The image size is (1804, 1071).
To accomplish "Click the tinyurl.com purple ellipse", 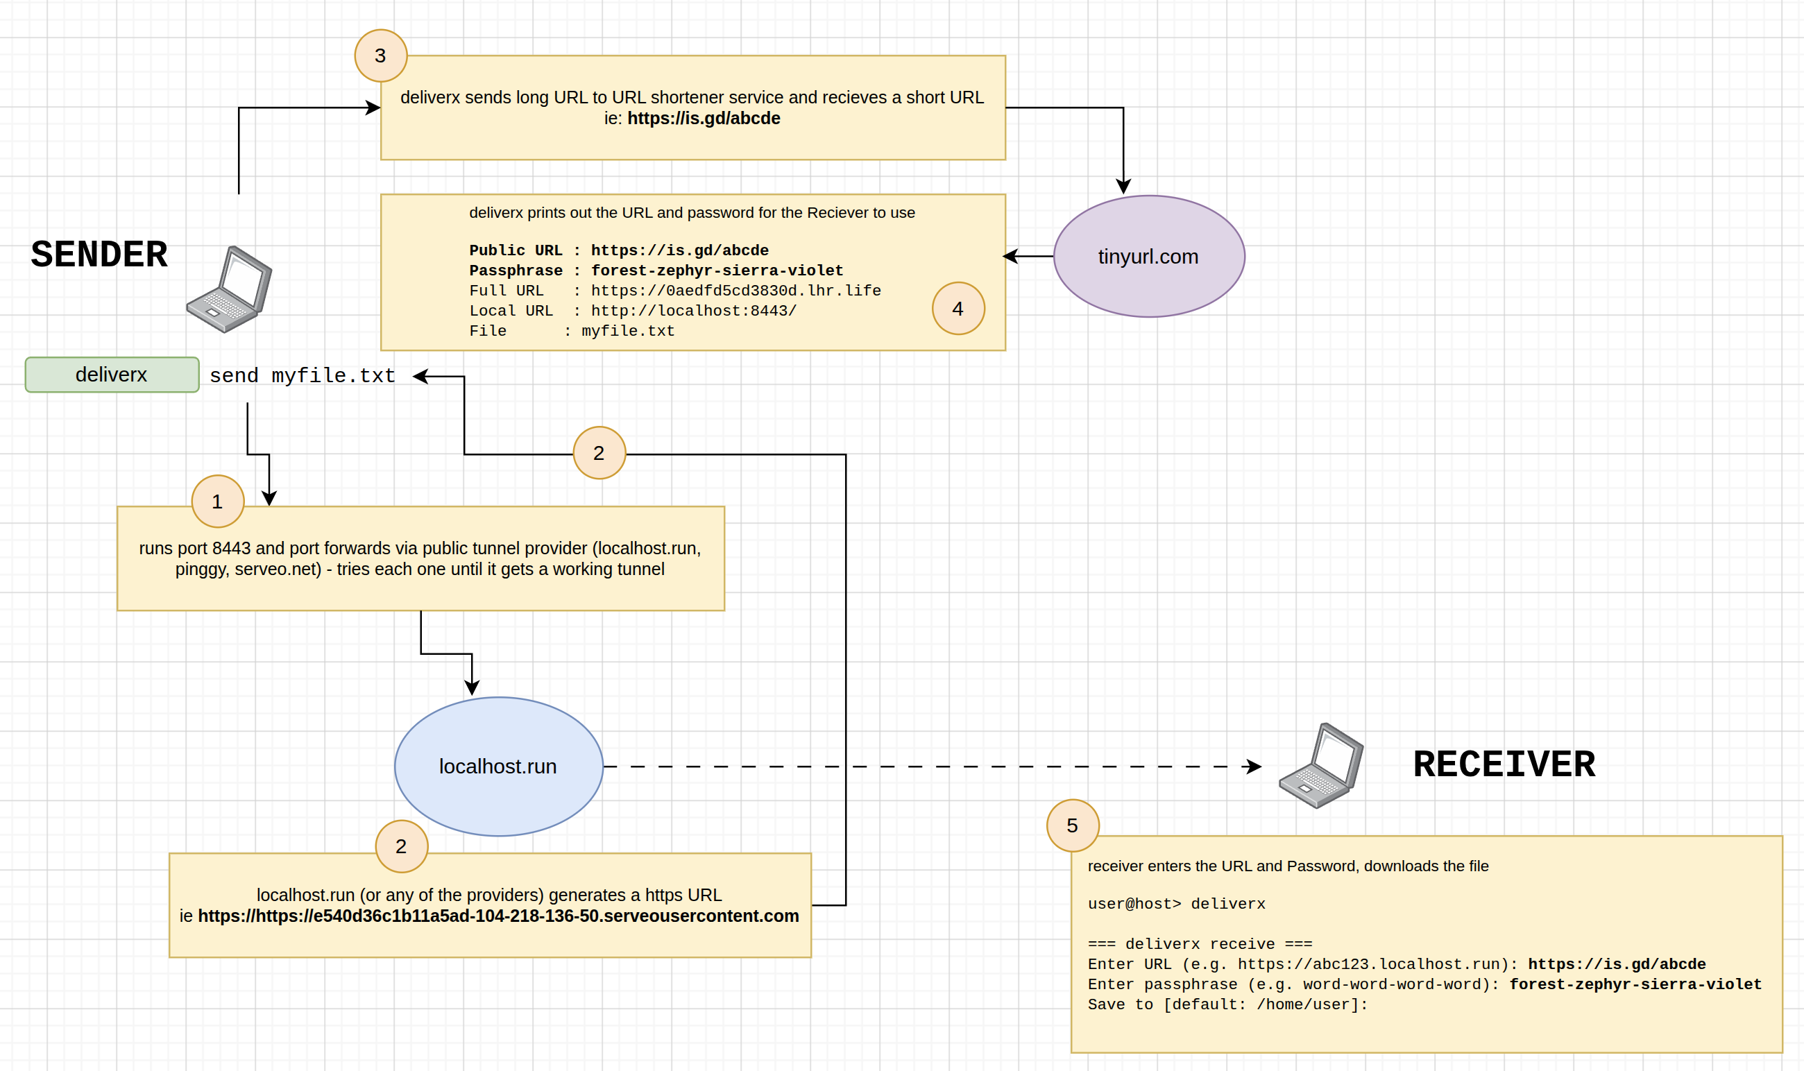I will 1148,256.
